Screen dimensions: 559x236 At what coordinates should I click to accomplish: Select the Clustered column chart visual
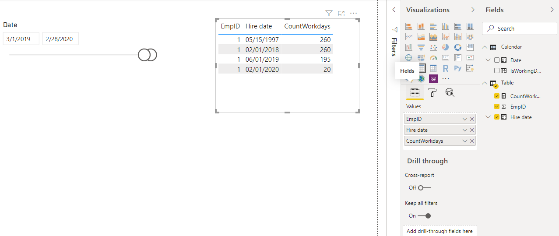tap(446, 27)
